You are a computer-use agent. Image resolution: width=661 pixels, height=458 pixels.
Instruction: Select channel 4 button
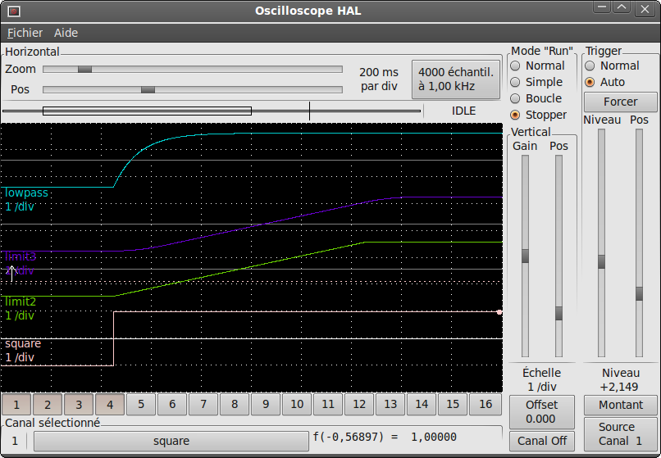110,404
